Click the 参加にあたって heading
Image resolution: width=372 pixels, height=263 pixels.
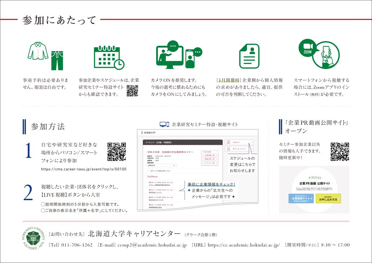pyautogui.click(x=59, y=20)
